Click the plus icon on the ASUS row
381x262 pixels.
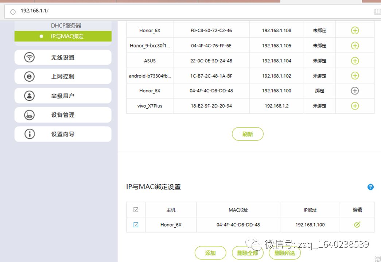coord(355,61)
